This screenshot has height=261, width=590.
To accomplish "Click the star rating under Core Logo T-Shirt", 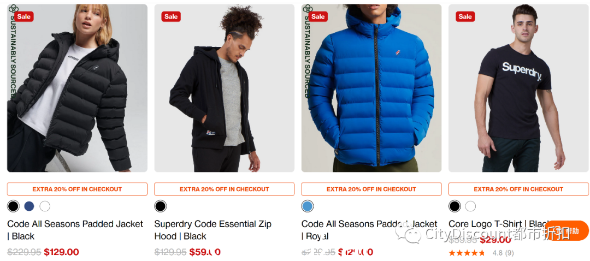I will click(467, 253).
